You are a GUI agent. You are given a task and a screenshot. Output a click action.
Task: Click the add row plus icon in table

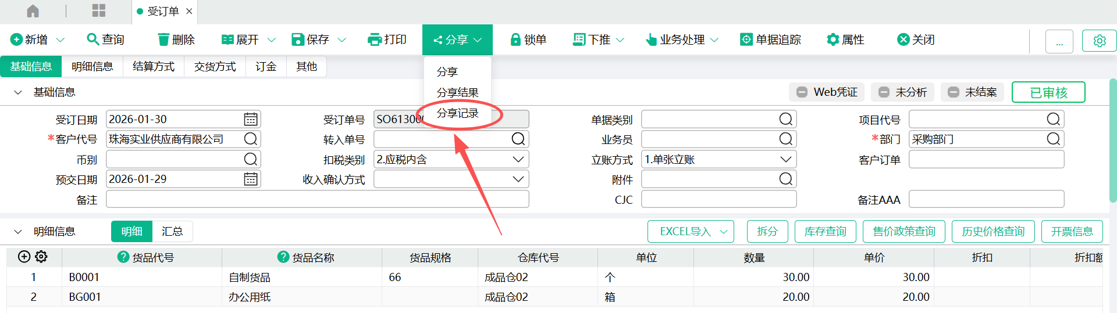(x=24, y=257)
